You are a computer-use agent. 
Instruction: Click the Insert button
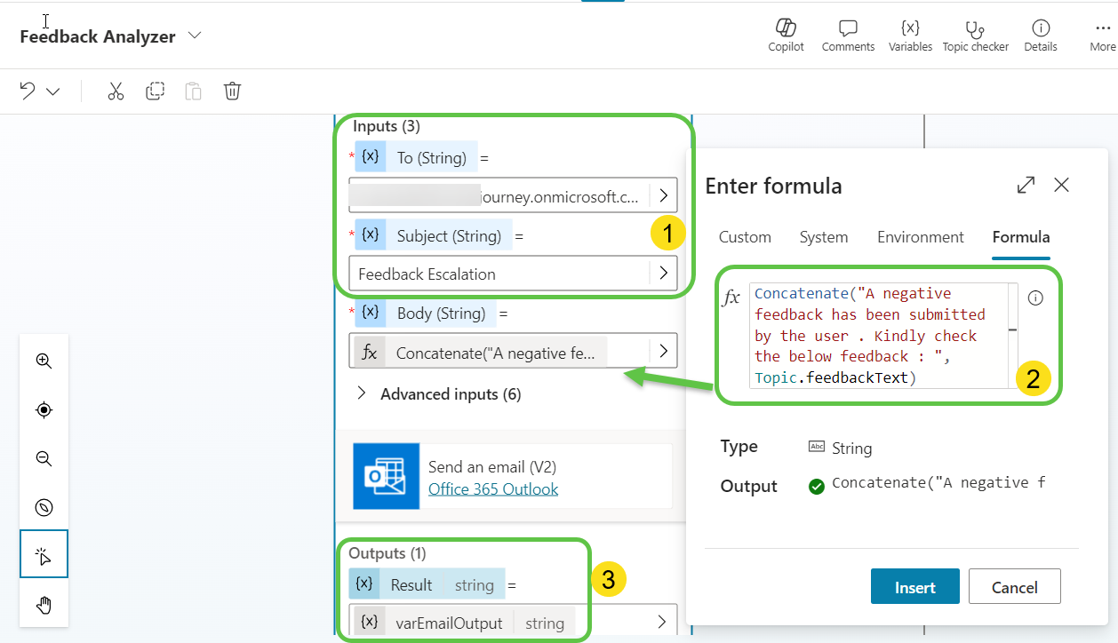click(914, 587)
